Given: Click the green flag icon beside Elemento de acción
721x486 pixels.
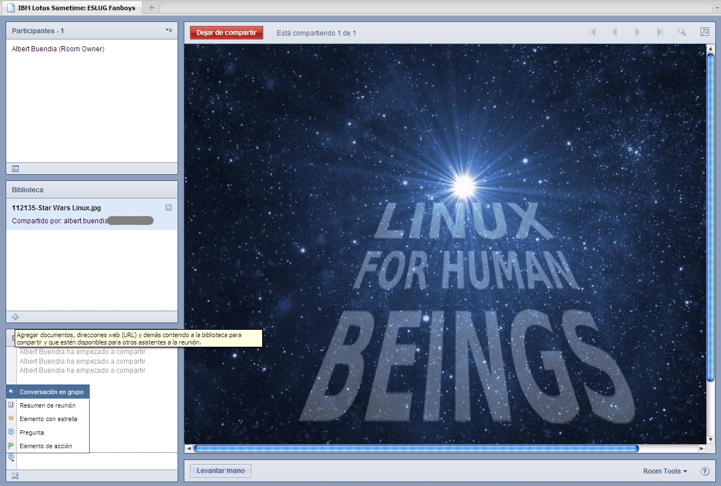Looking at the screenshot, I should tap(11, 445).
